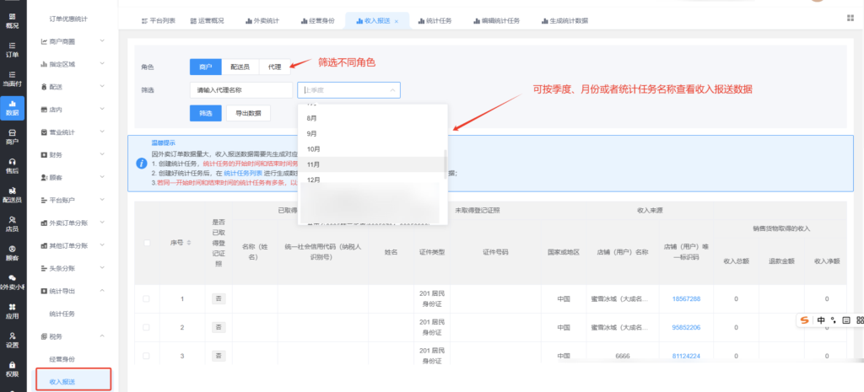The height and width of the screenshot is (392, 864).
Task: Select the checkbox for row 2
Action: coord(148,327)
